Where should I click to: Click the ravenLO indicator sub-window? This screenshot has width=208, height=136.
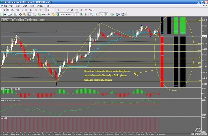coord(101,124)
